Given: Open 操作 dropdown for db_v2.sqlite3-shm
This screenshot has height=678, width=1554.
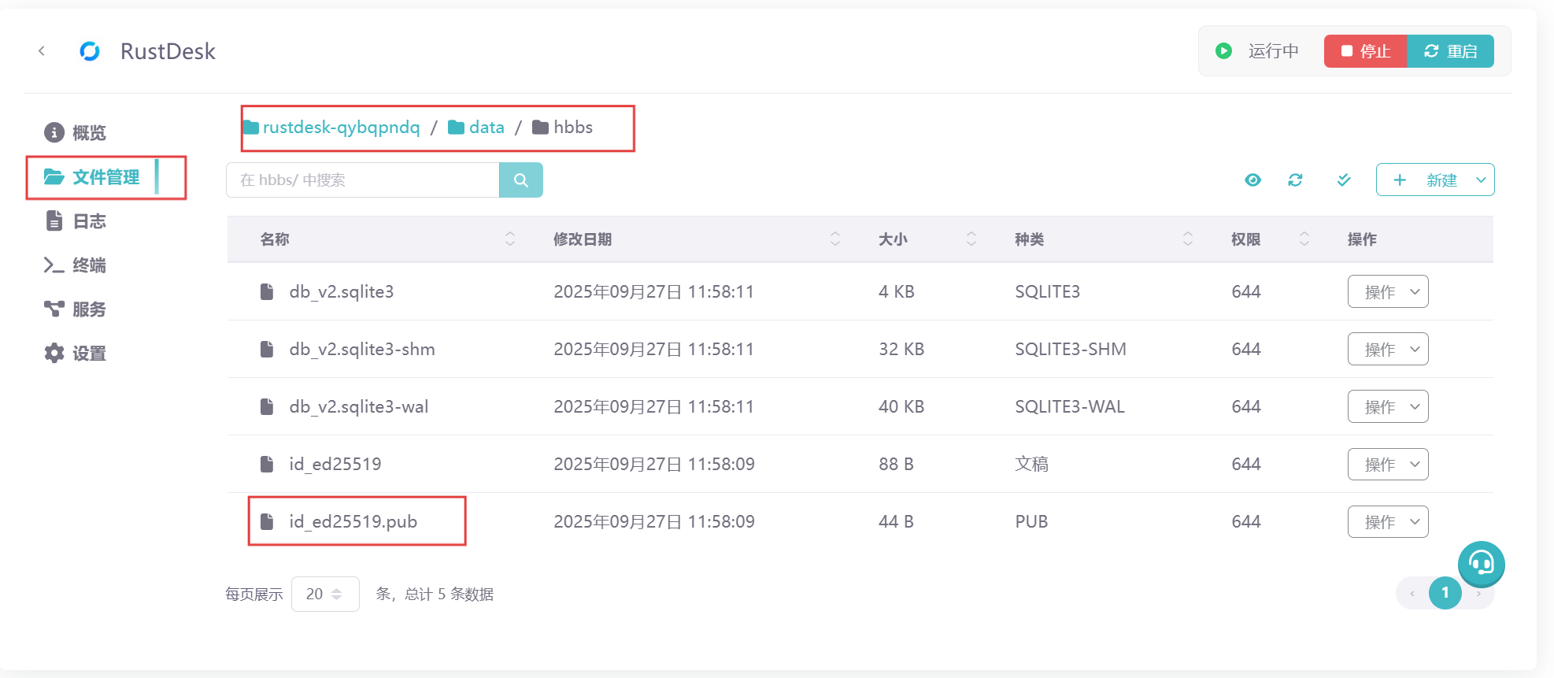Looking at the screenshot, I should 1387,350.
